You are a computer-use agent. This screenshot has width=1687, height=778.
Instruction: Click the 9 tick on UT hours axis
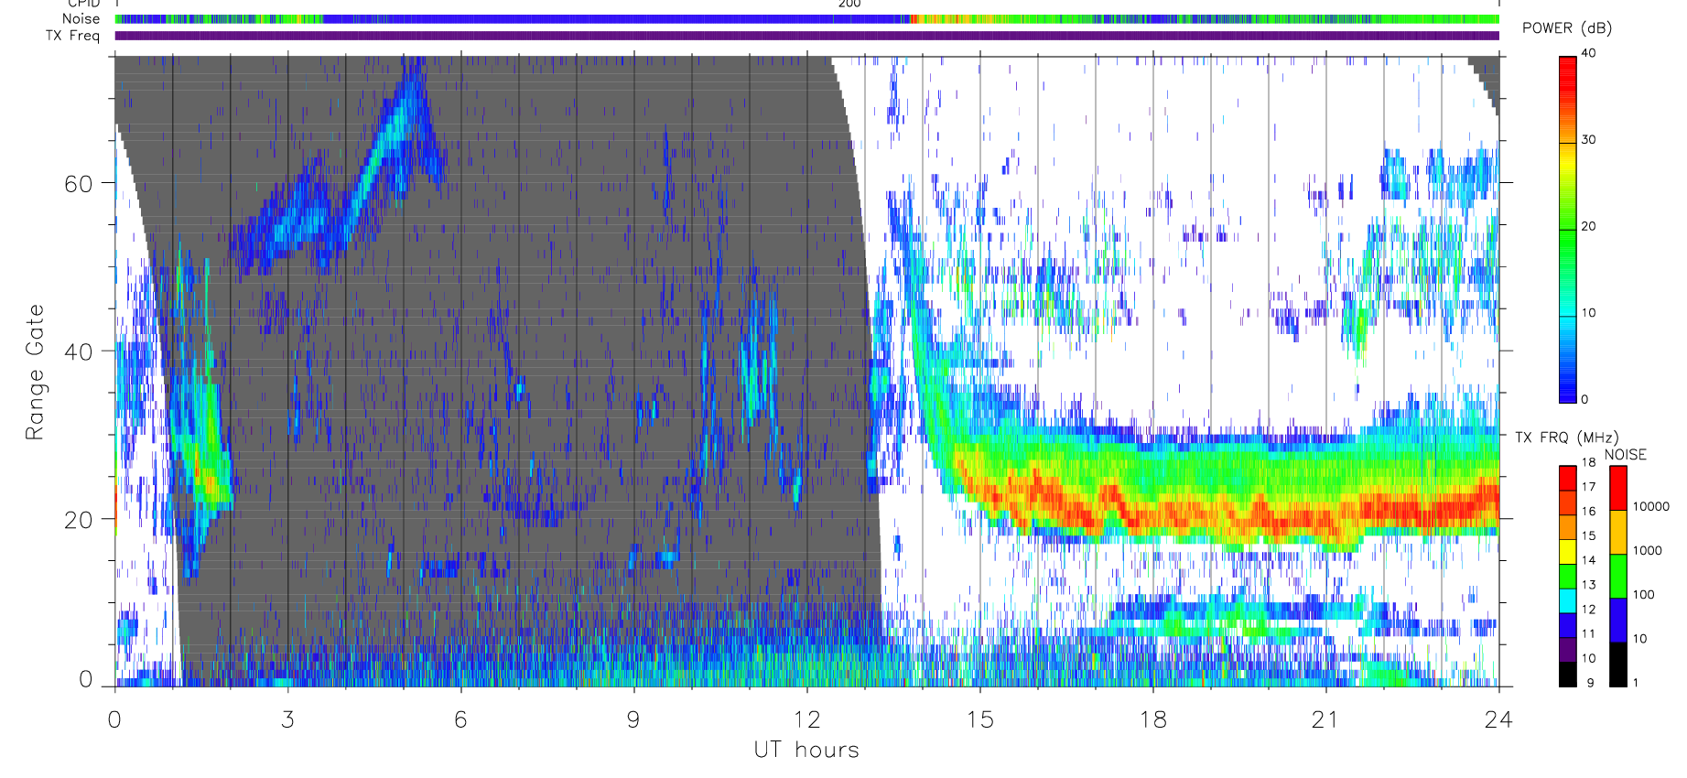[633, 719]
